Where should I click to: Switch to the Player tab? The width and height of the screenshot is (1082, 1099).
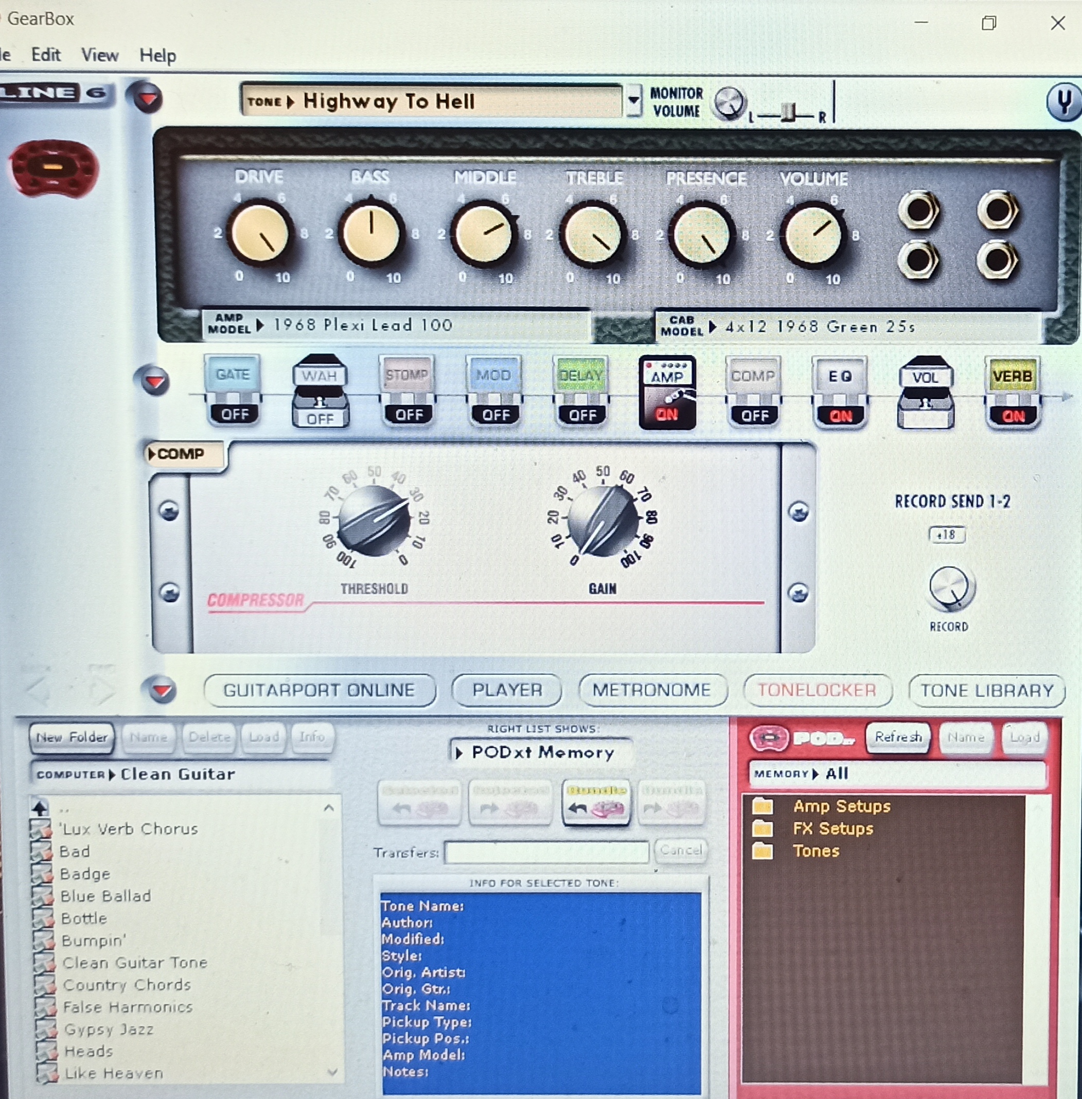pos(507,690)
